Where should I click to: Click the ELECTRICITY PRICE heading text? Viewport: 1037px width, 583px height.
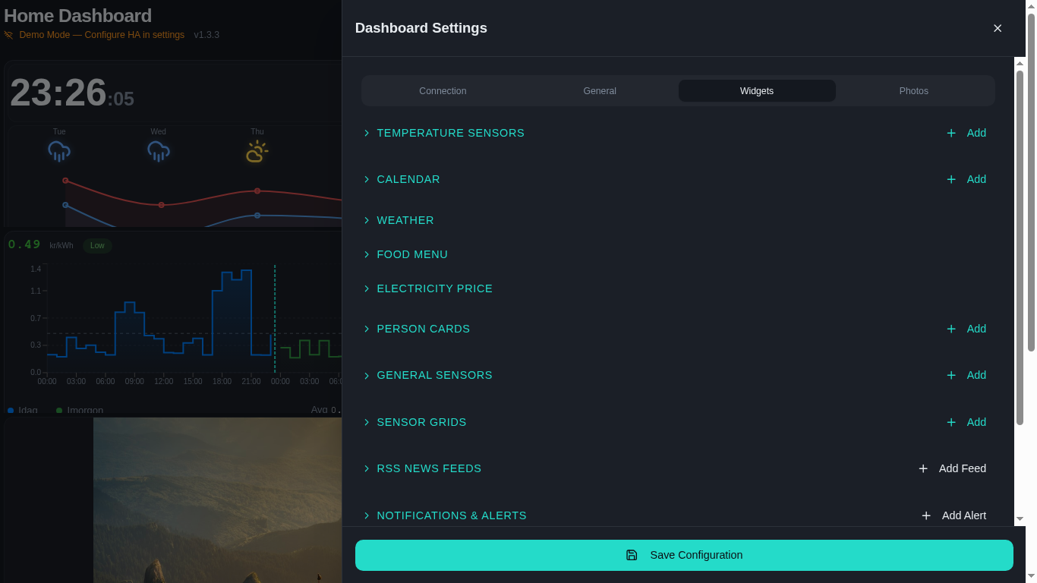tap(435, 288)
